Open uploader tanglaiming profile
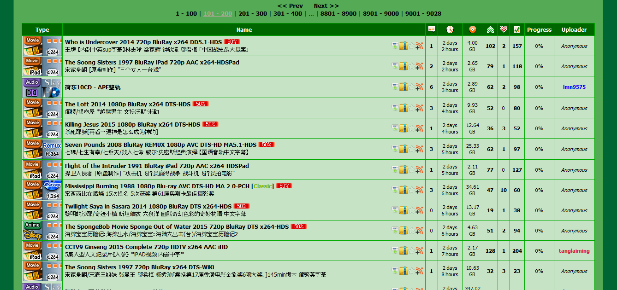 point(574,251)
